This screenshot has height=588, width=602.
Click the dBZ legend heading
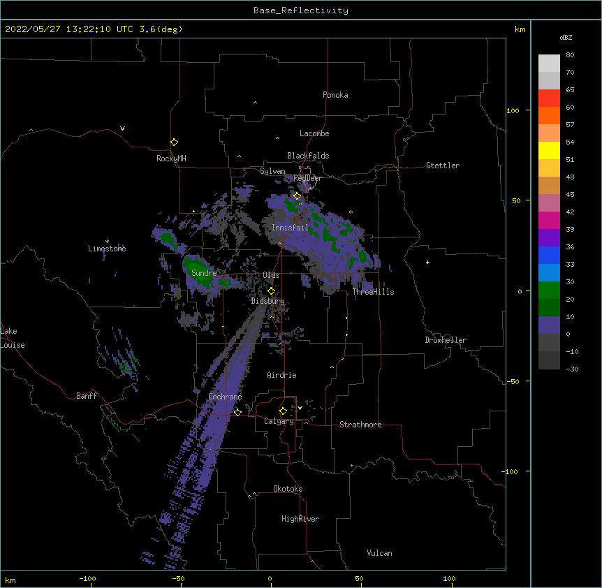coord(566,37)
